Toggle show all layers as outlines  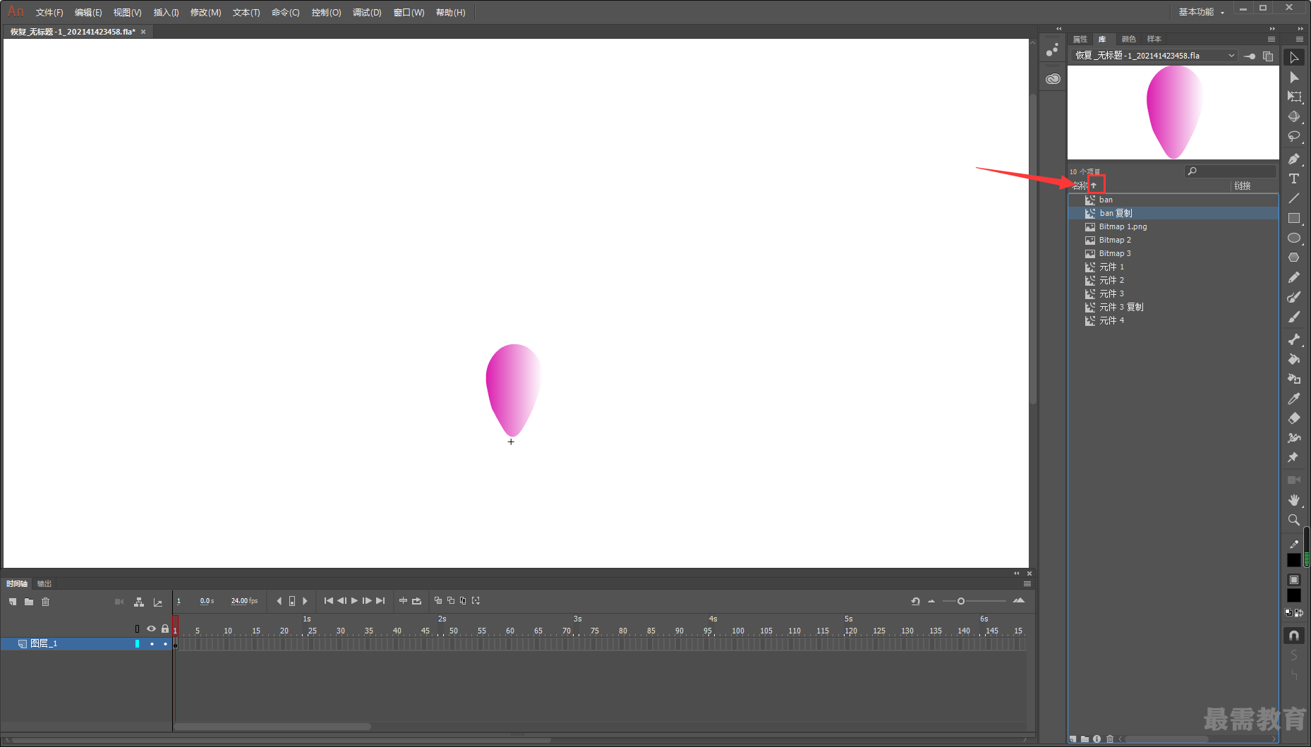point(138,628)
